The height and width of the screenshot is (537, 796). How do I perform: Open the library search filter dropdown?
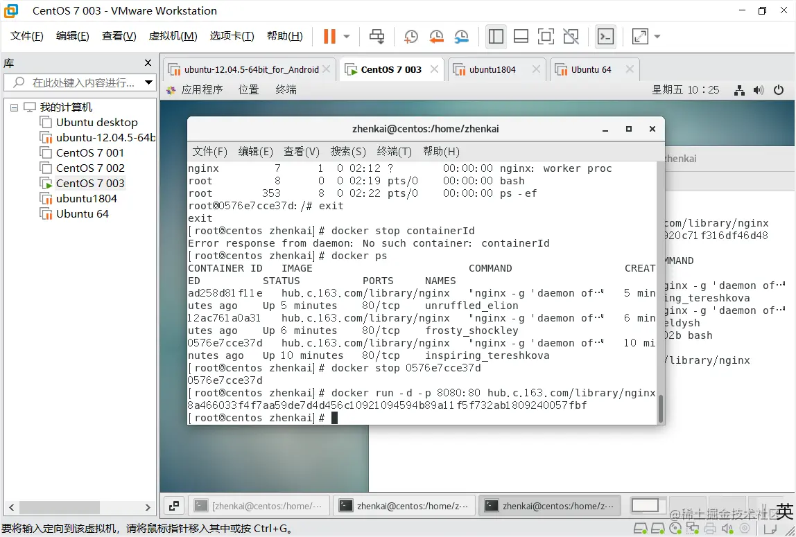pyautogui.click(x=149, y=82)
